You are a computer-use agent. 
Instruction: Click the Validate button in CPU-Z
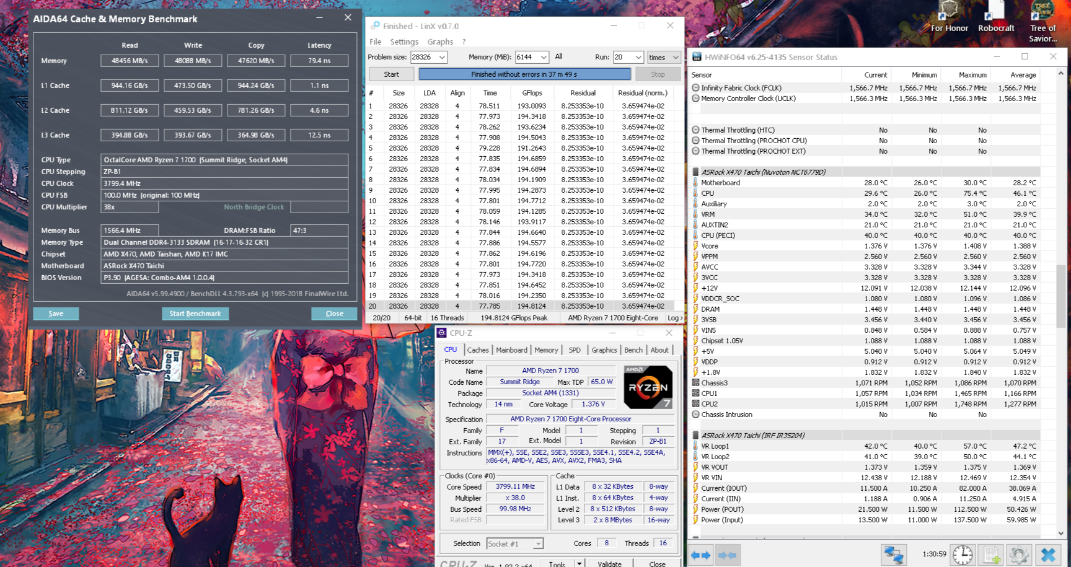click(609, 563)
